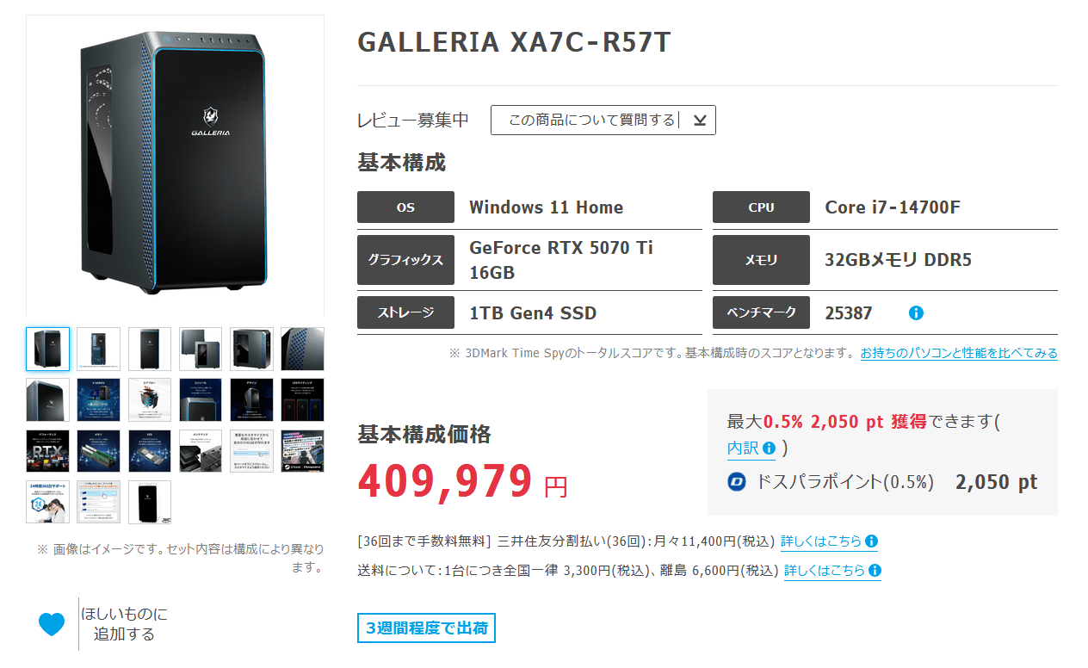Open 詳しくはこちら for Mitsui Sumitomo installment payment
Screen dimensions: 1088x668
(x=821, y=541)
